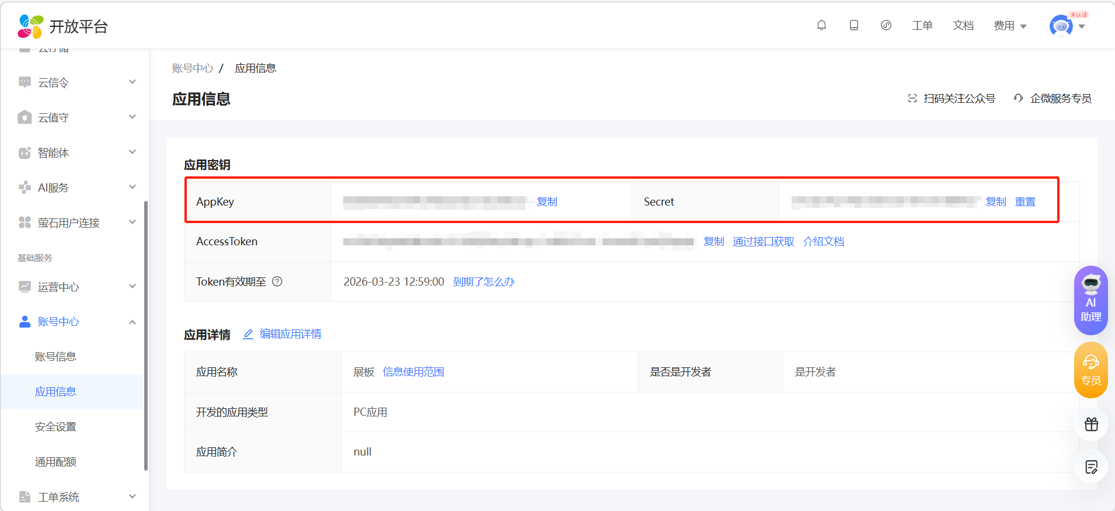Click the gift icon on right side
1115x511 pixels.
(x=1090, y=425)
